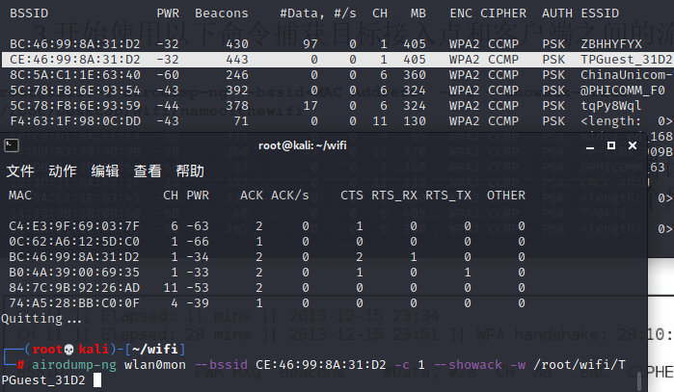Click the OTHER column header
Screen dimensions: 674x392
(x=506, y=196)
